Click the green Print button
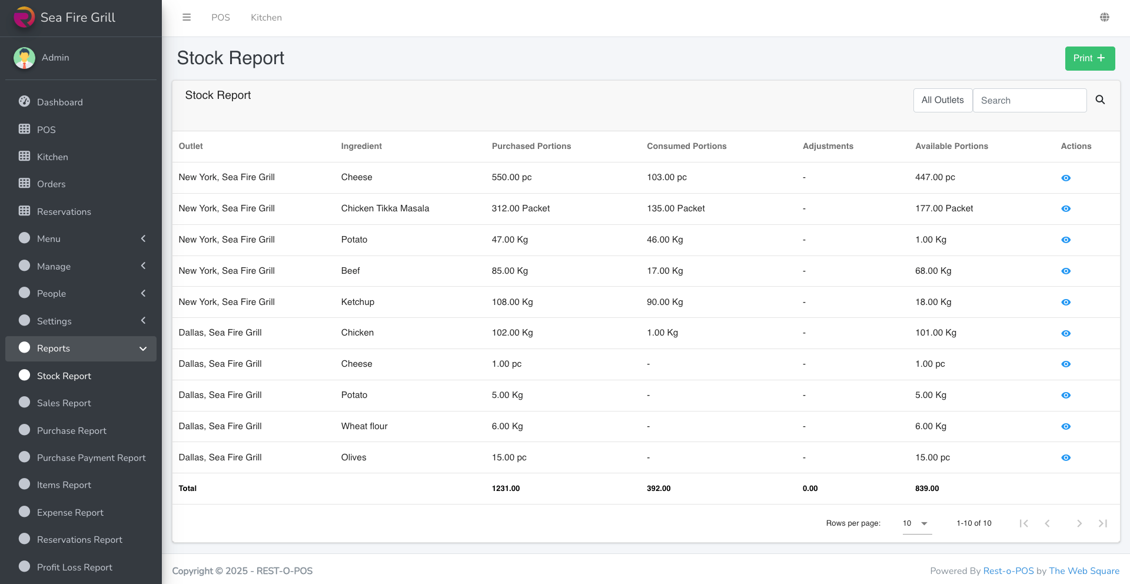1130x584 pixels. click(1089, 58)
